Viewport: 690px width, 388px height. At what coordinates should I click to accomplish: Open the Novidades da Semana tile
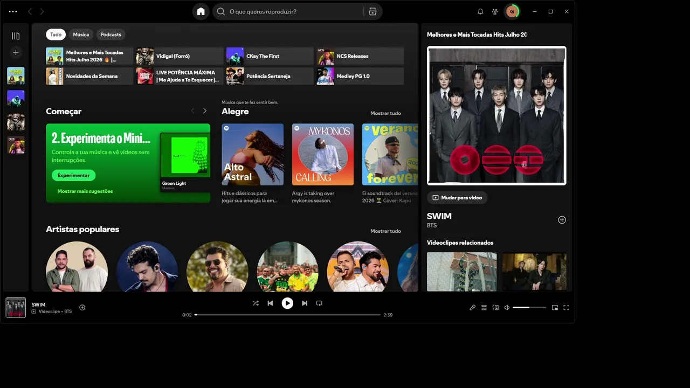[89, 76]
